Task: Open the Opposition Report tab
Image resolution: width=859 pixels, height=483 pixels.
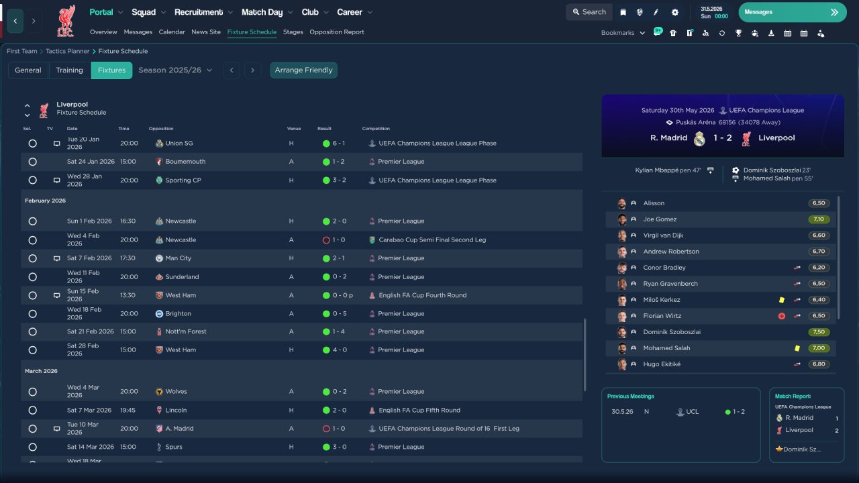Action: pyautogui.click(x=337, y=32)
